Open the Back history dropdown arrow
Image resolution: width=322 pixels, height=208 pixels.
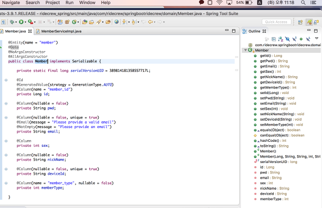(155, 22)
